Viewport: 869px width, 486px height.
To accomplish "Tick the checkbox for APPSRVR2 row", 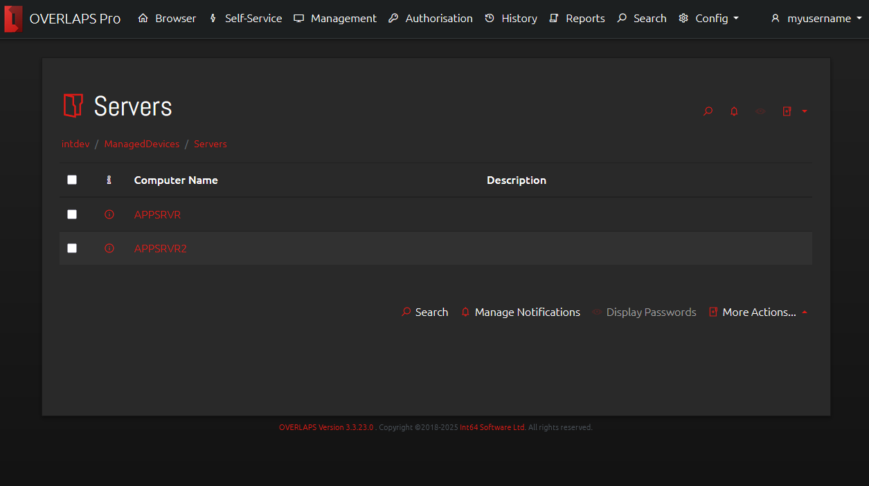I will pyautogui.click(x=72, y=248).
